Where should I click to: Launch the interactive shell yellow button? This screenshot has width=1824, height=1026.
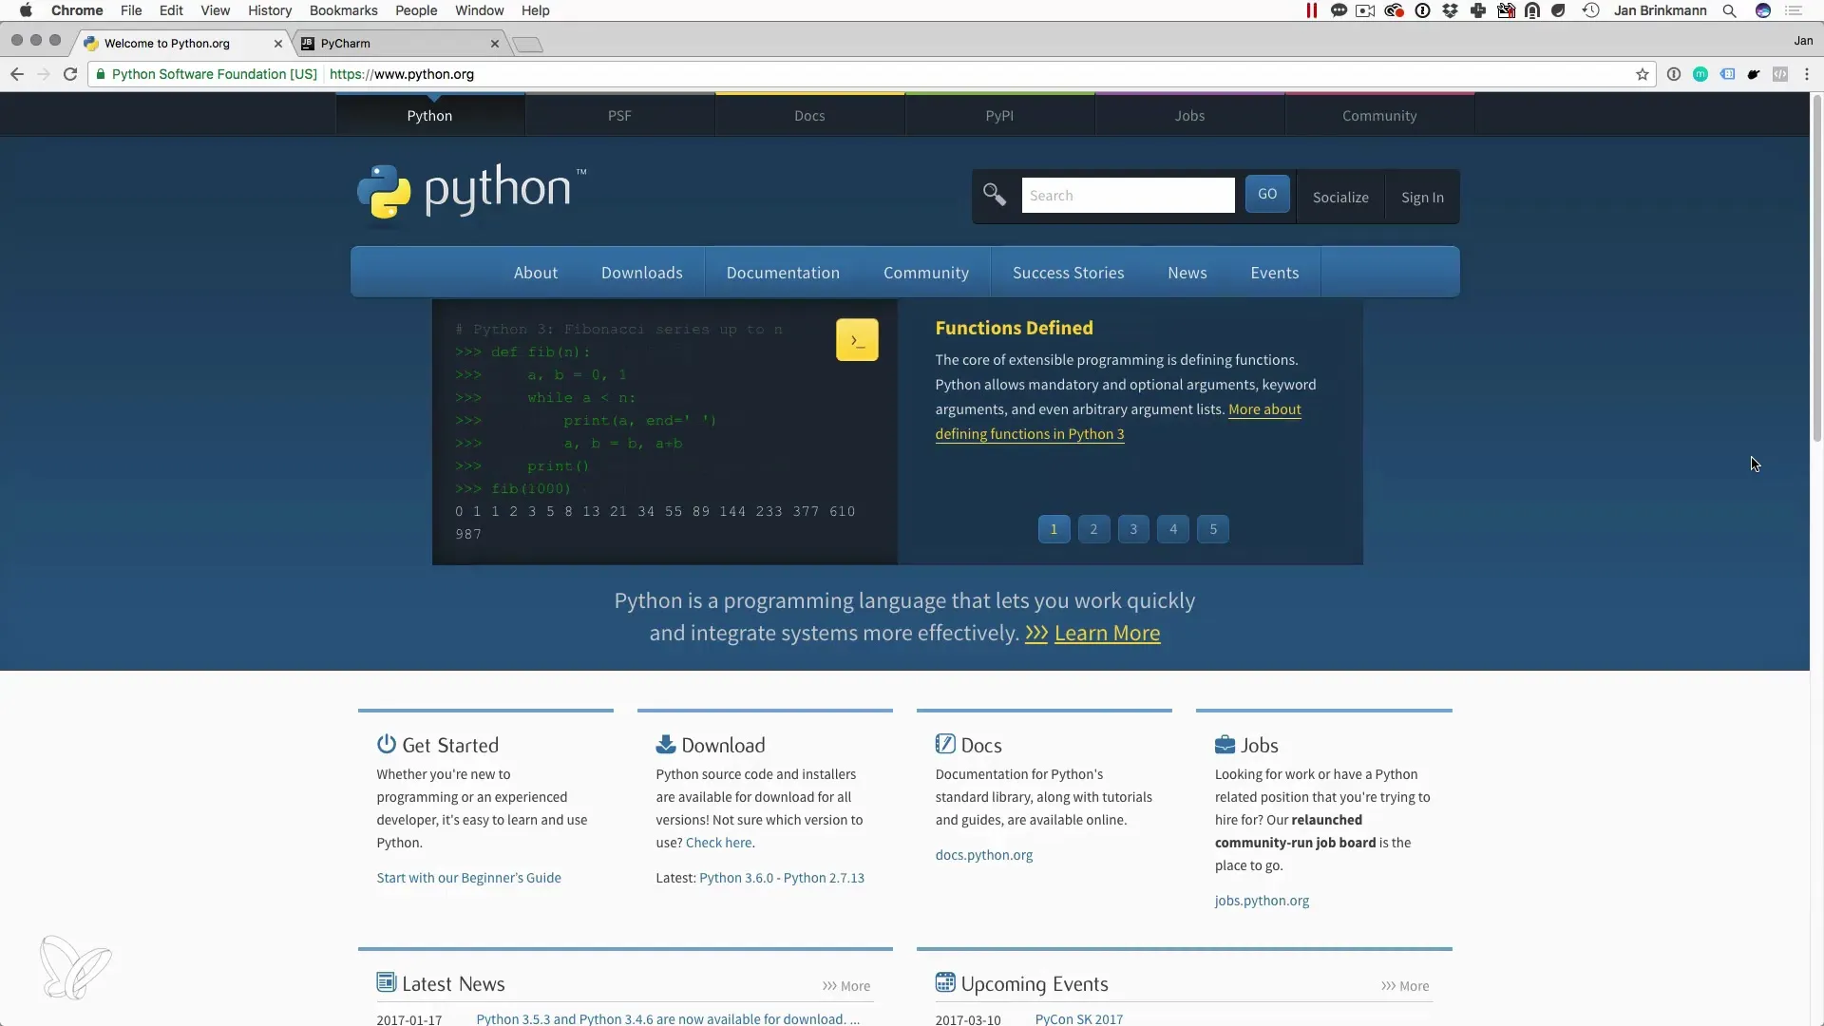click(x=857, y=340)
